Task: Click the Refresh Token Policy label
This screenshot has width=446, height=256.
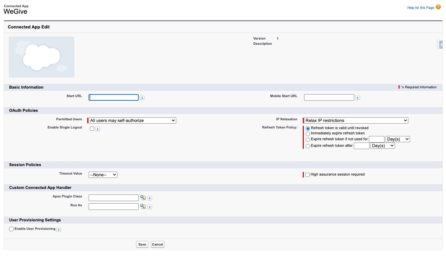Action: (x=280, y=128)
